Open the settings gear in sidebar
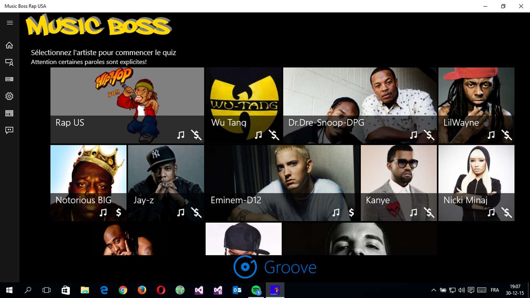Image resolution: width=530 pixels, height=298 pixels. click(x=9, y=96)
